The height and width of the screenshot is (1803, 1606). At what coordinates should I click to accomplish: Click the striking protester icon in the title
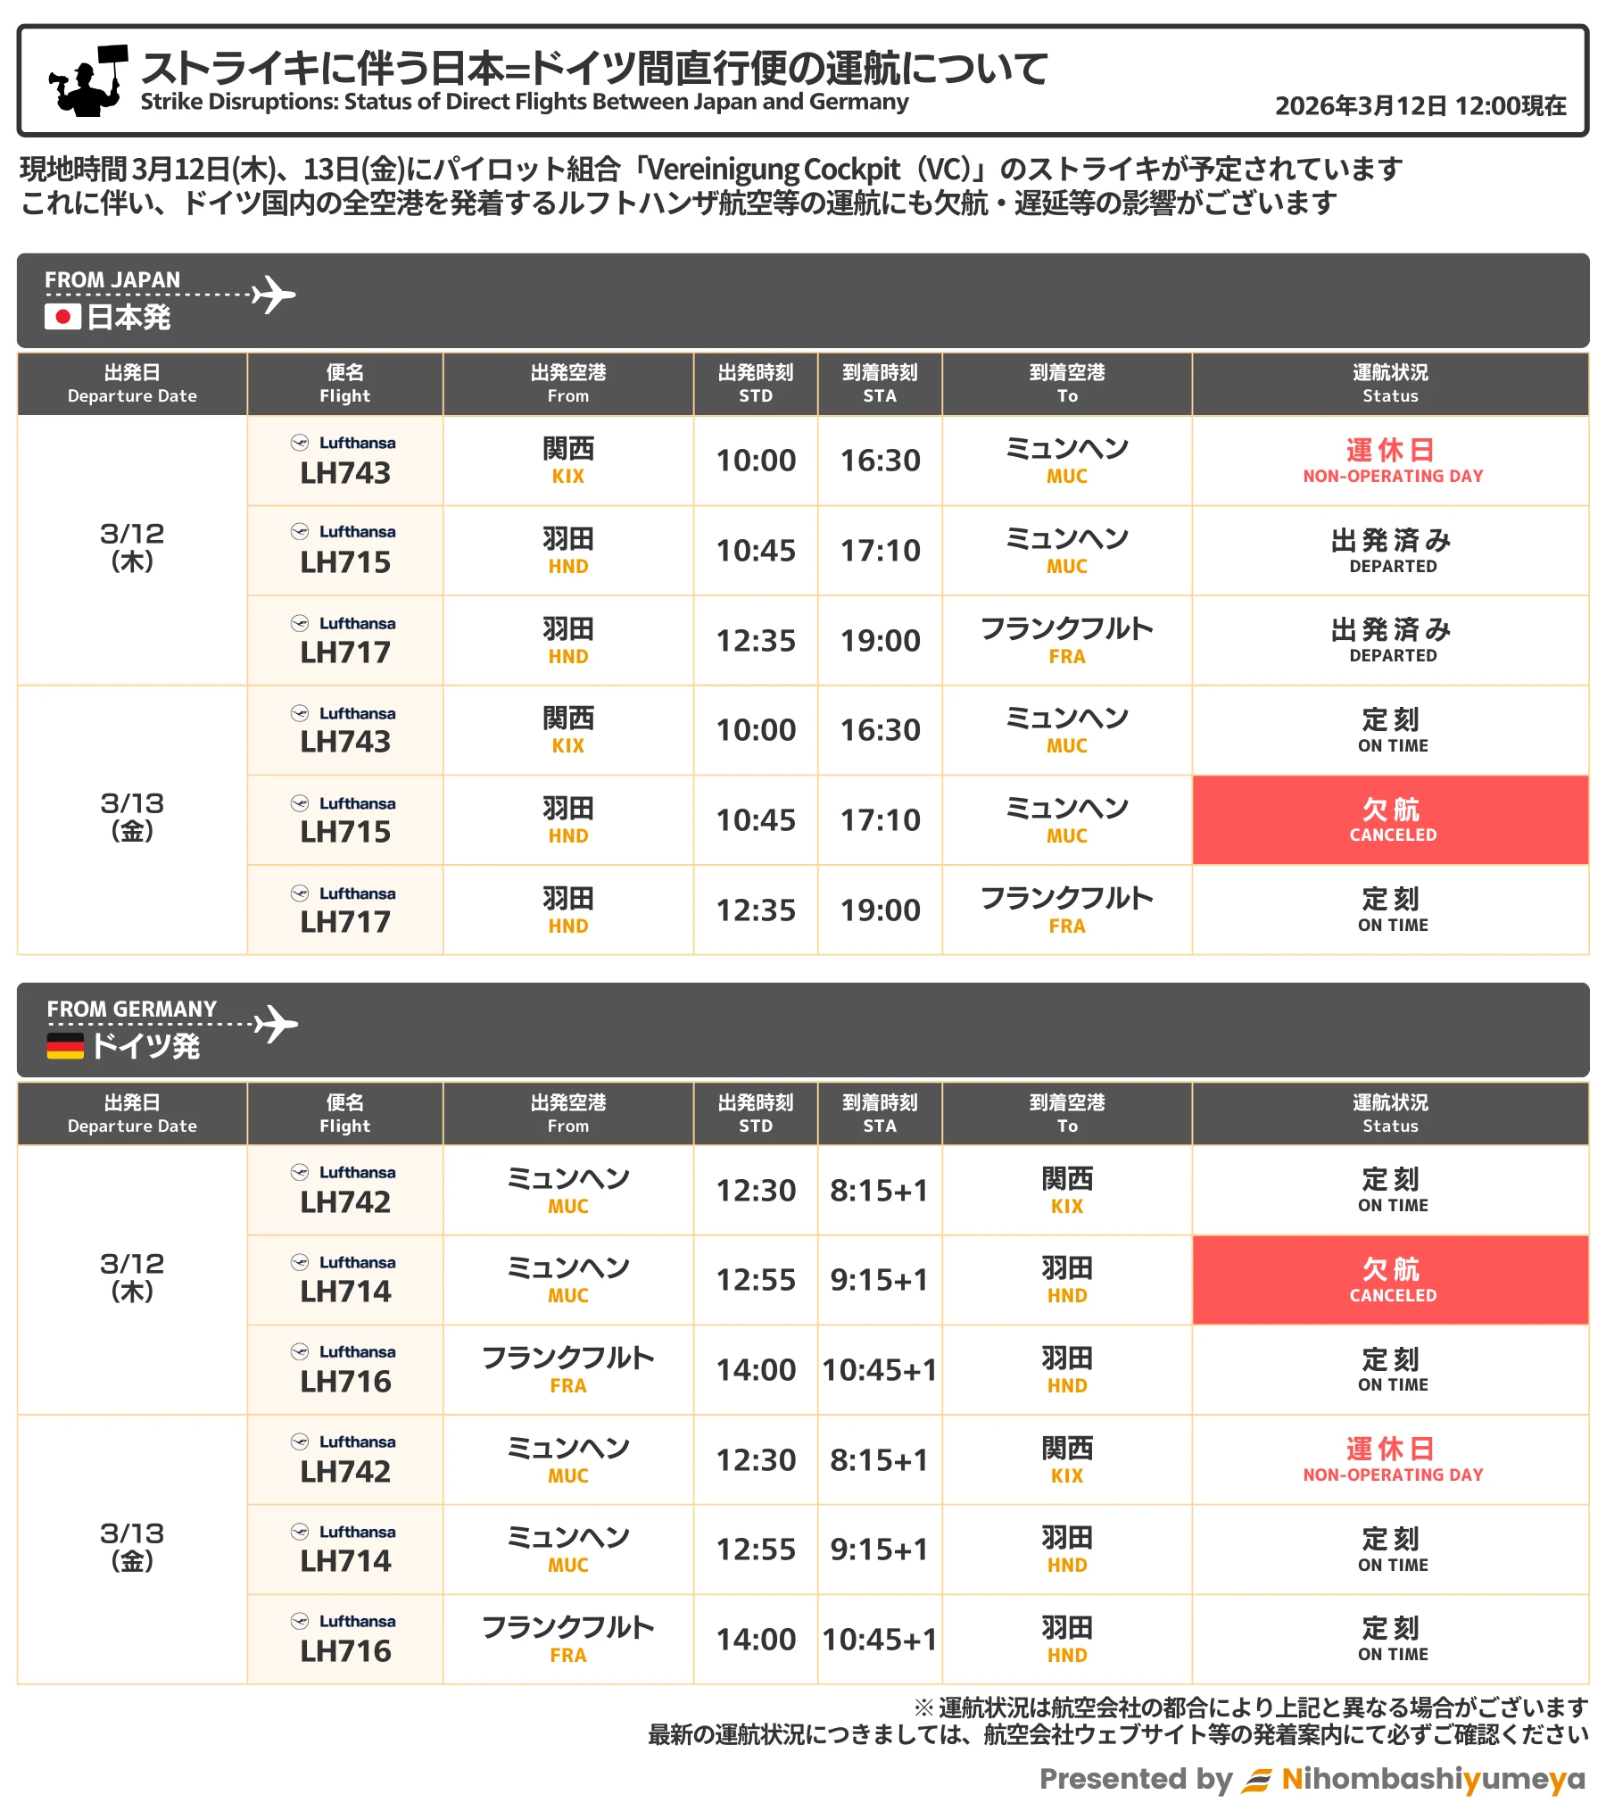pos(87,81)
